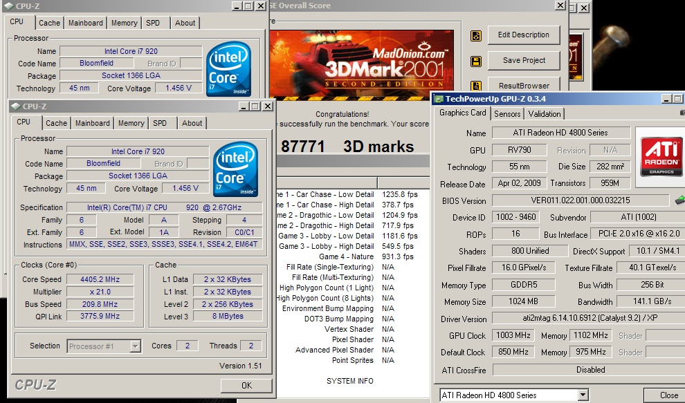
Task: Click the BIOS Version VER011.022.001.000.032215 field
Action: (581, 200)
